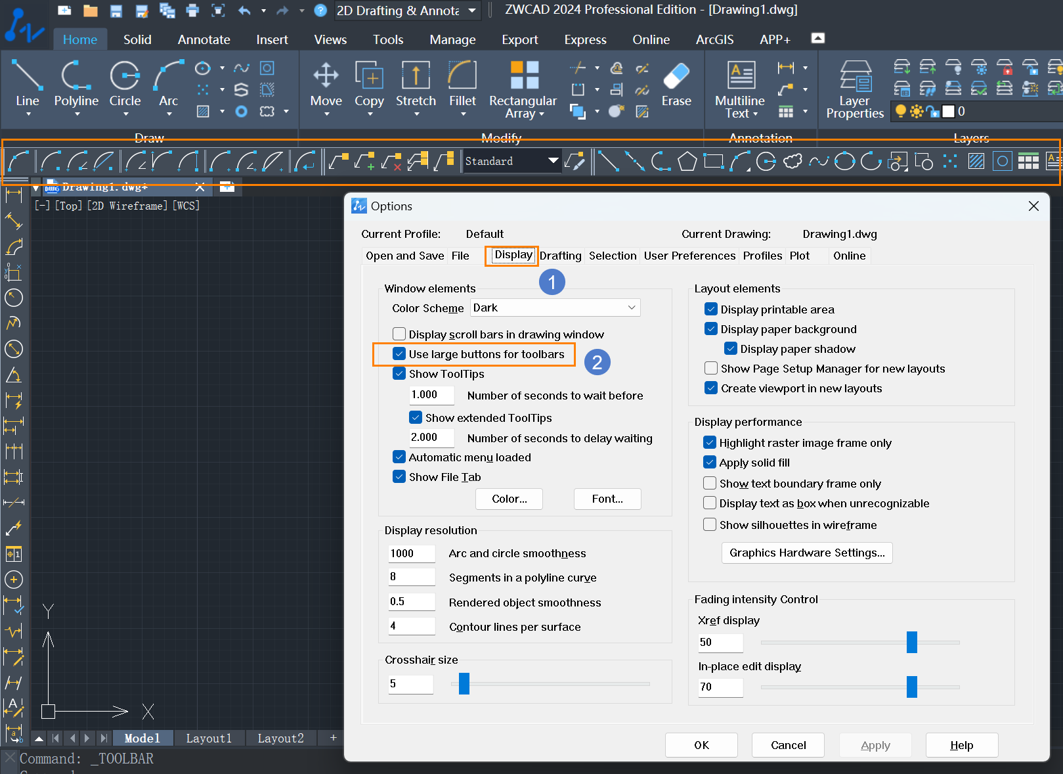Click the Erase tool
The width and height of the screenshot is (1063, 774).
click(x=676, y=83)
